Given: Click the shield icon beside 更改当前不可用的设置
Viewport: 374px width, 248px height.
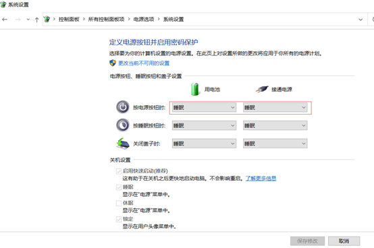Looking at the screenshot, I should 113,63.
